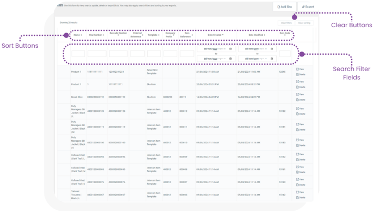View the Tailored Trousers row
Image resolution: width=374 pixels, height=214 pixels.
[300, 192]
